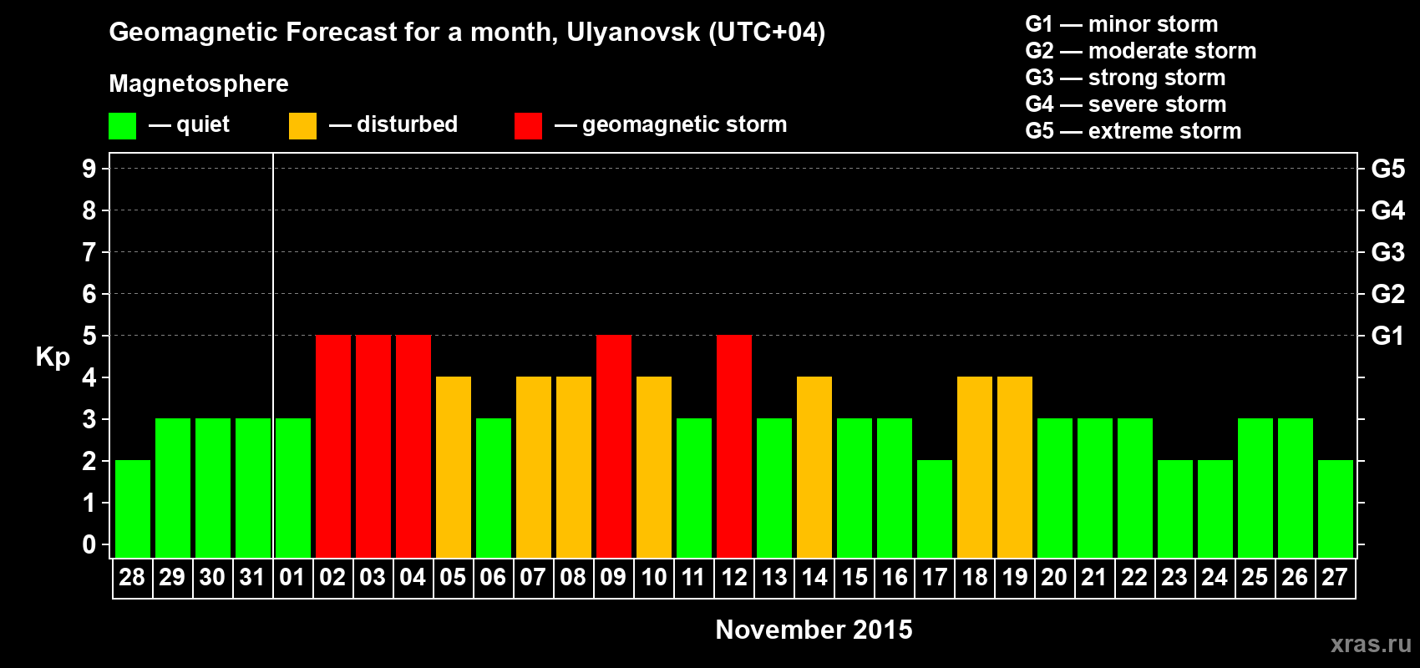
Task: Click the green bar for November 06
Action: 494,488
